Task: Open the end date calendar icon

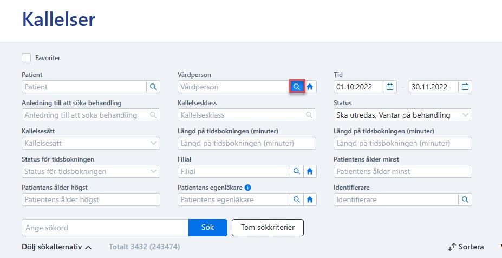Action: tap(465, 87)
